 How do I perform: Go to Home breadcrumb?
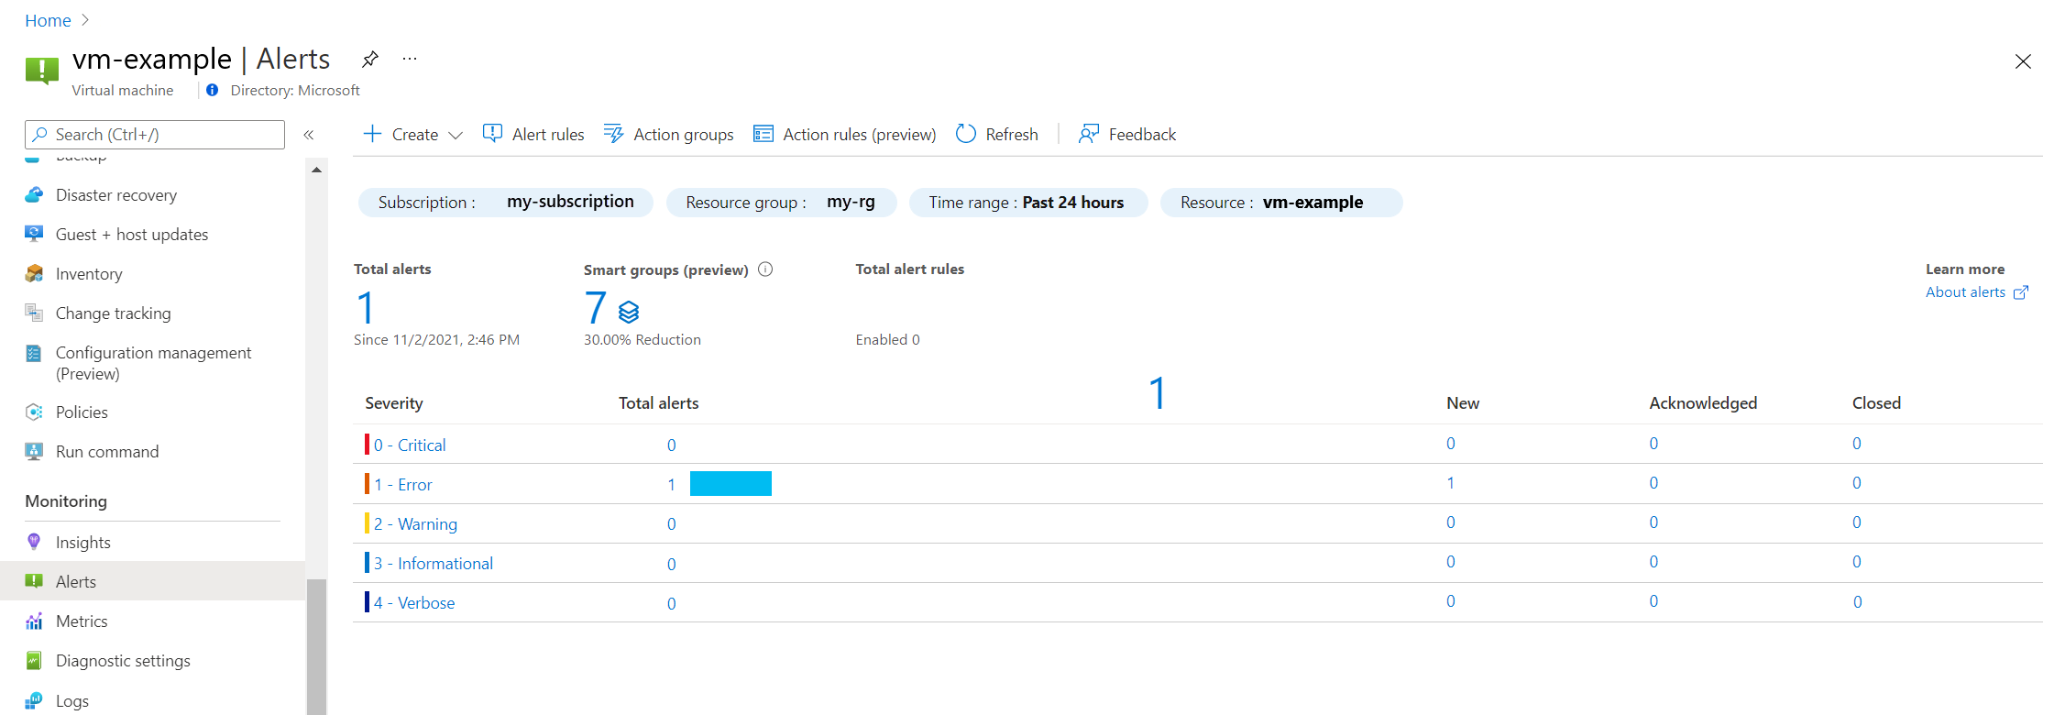[x=48, y=20]
